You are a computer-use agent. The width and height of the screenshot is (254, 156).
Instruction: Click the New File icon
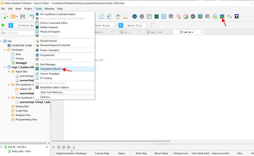coord(4,16)
